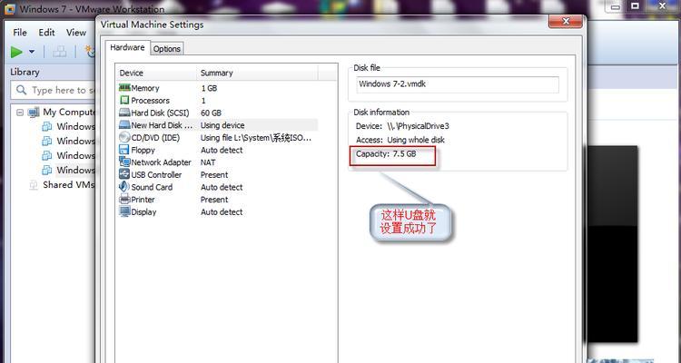Viewport: 681px width, 363px height.
Task: Click the 'Capacity: 7.5 GB' text
Action: click(x=386, y=153)
